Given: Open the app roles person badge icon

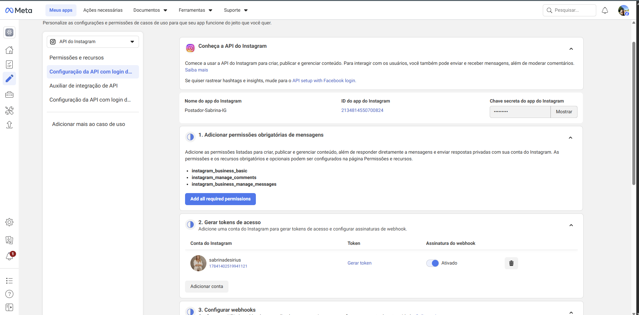Looking at the screenshot, I should tap(9, 240).
